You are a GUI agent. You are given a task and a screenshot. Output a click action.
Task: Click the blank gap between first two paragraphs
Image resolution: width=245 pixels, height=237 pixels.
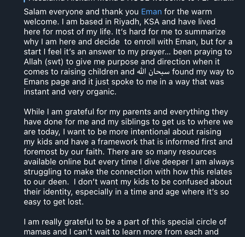(129, 102)
